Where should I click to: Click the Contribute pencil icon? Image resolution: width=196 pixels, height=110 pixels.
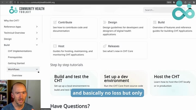55,22
